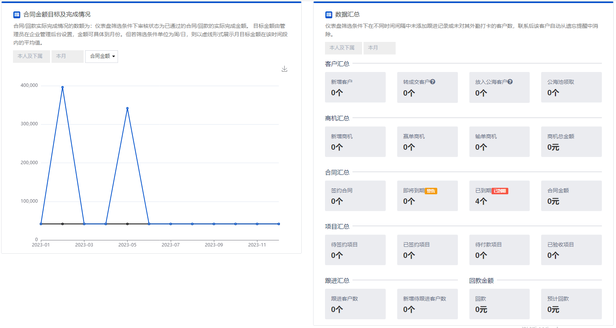Expand 本人及下属 filter in data summary panel
This screenshot has height=328, width=616.
[343, 48]
